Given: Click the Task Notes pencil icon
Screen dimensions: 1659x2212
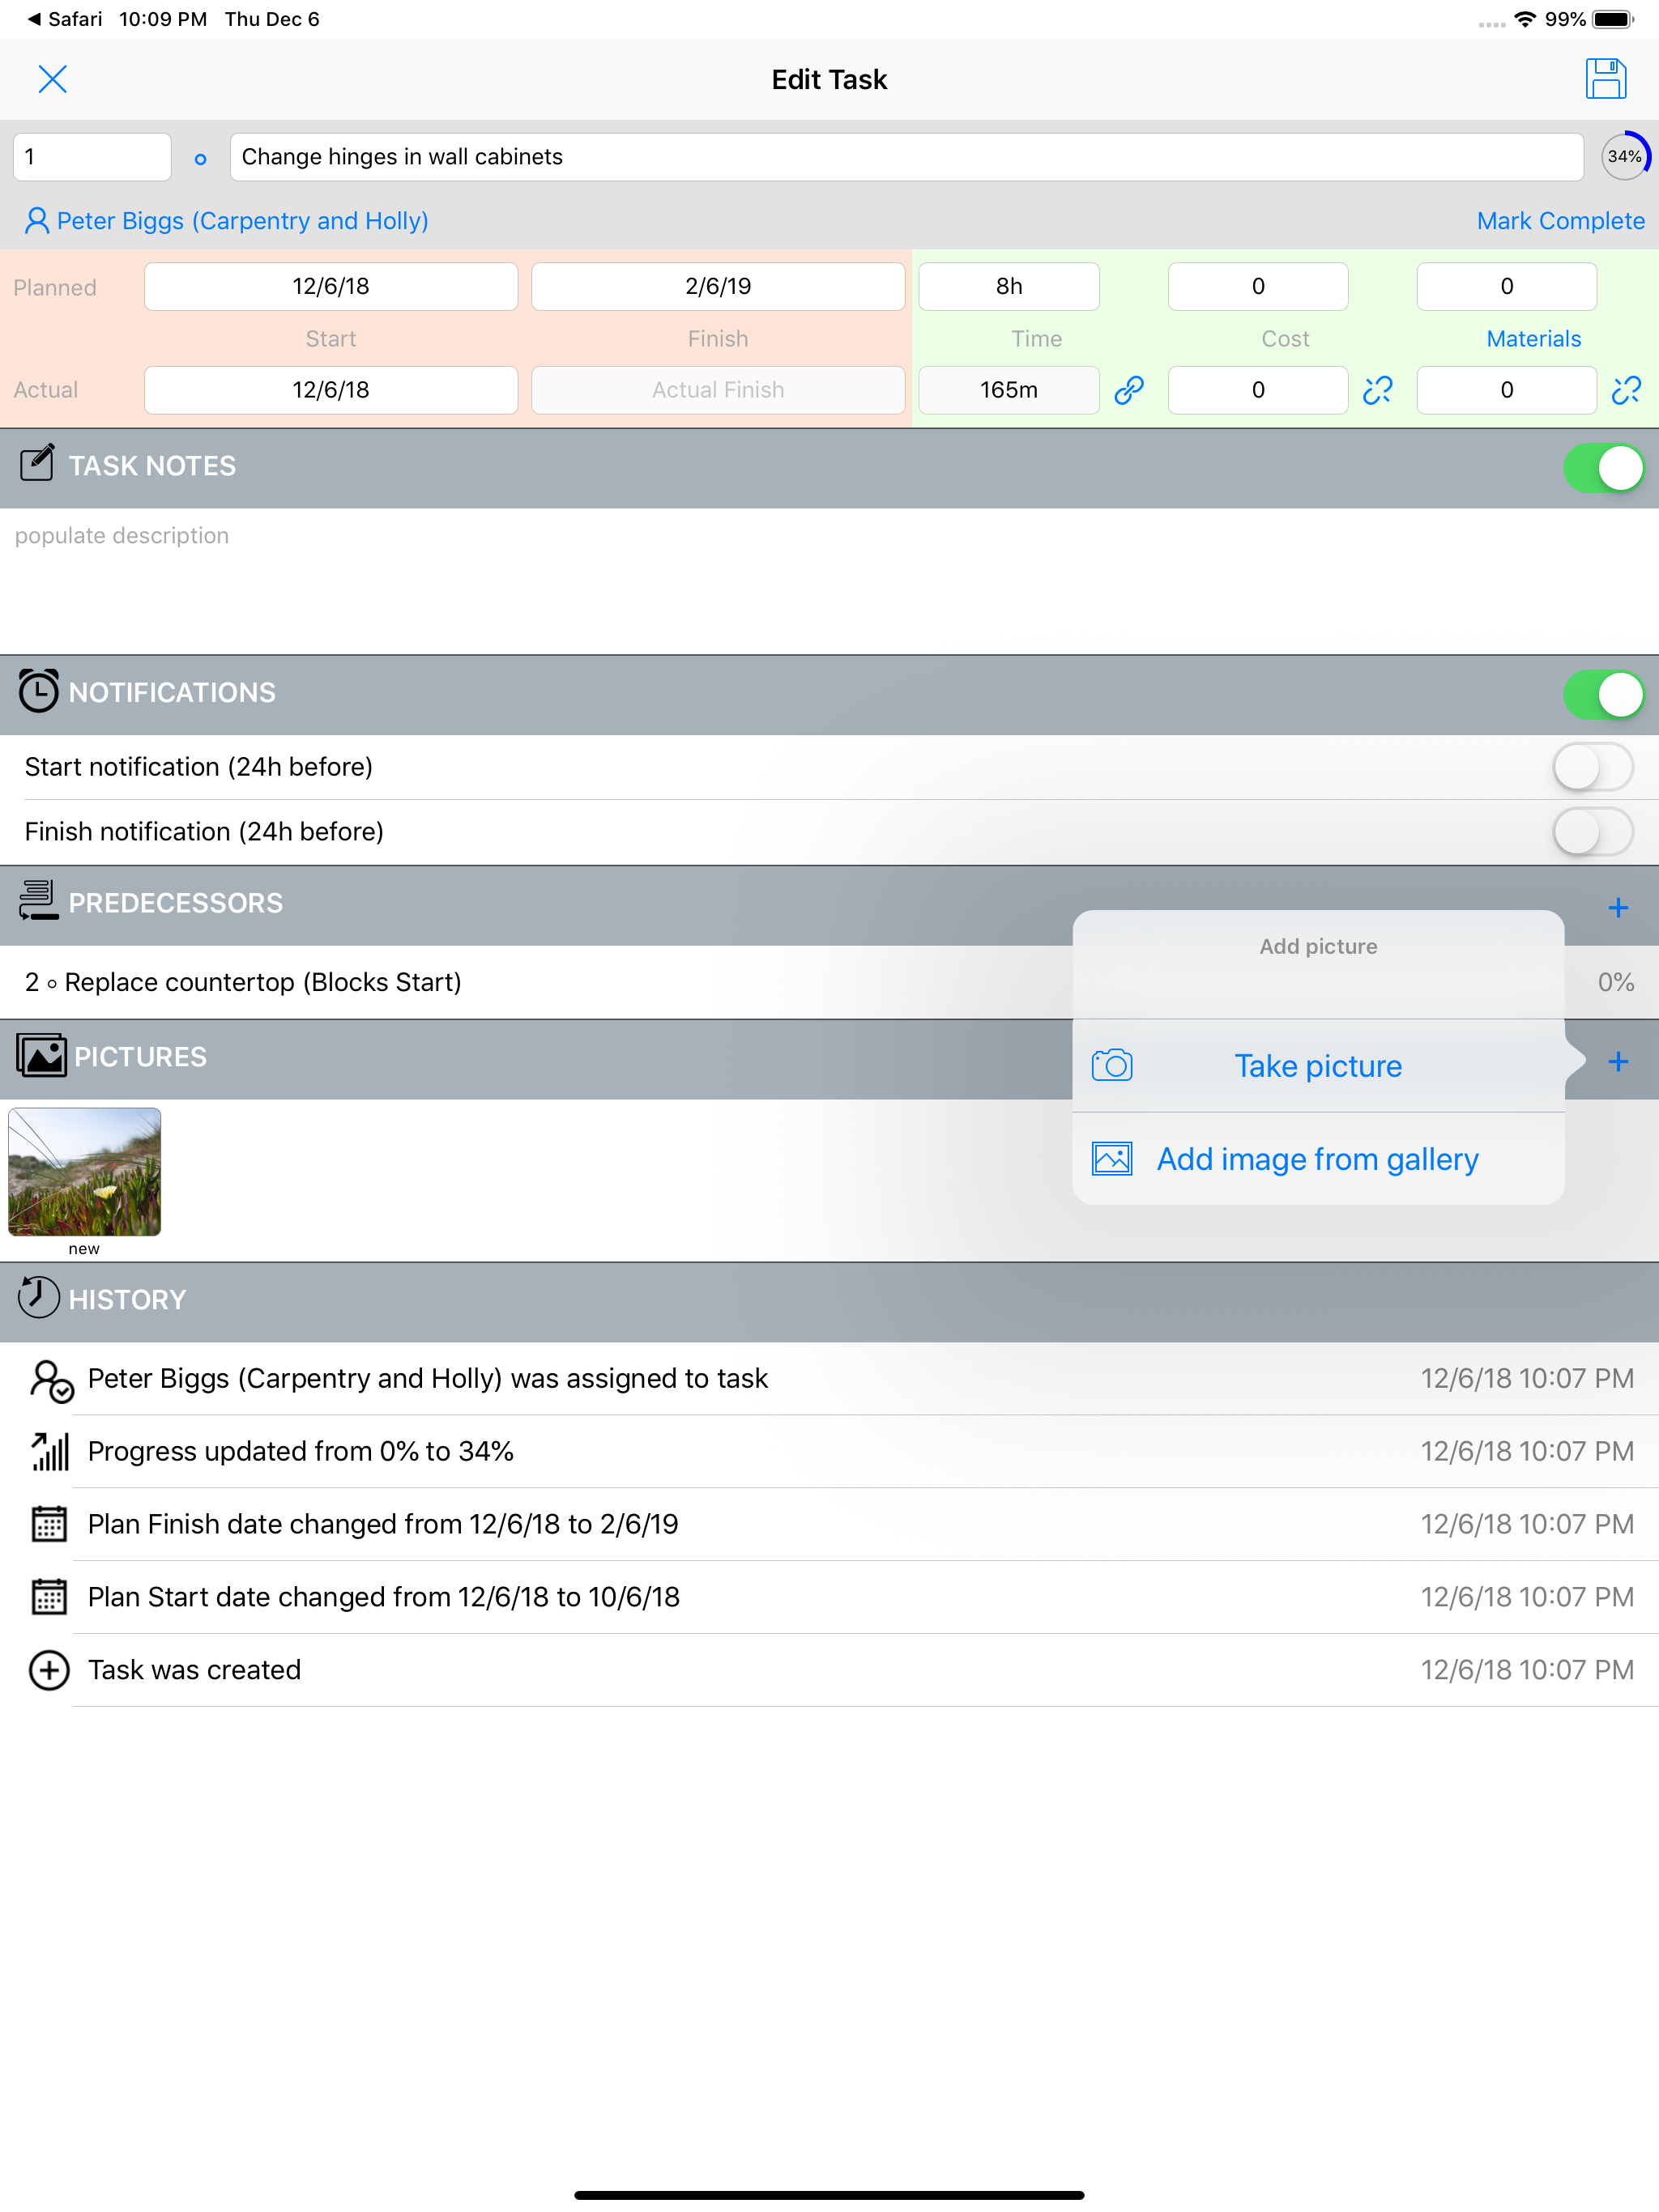Looking at the screenshot, I should pyautogui.click(x=37, y=464).
